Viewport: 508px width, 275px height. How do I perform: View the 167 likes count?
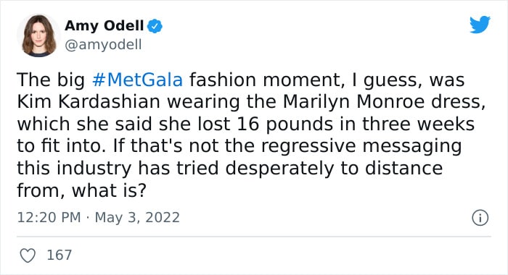click(60, 255)
